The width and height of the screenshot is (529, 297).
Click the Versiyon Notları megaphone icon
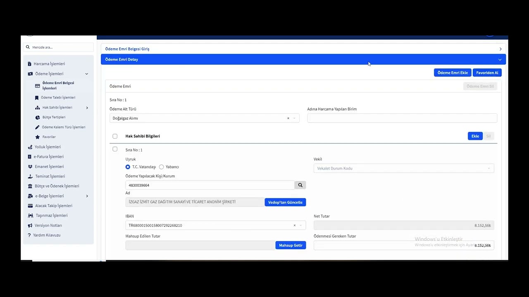tap(30, 226)
